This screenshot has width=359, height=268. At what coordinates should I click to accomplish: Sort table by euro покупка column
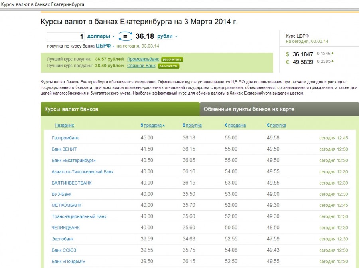pos(276,125)
